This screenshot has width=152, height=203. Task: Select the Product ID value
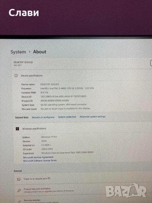point(54,101)
